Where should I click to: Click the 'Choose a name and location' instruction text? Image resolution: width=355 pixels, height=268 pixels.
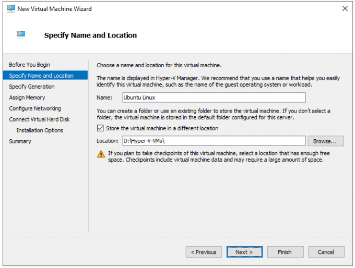coord(159,65)
